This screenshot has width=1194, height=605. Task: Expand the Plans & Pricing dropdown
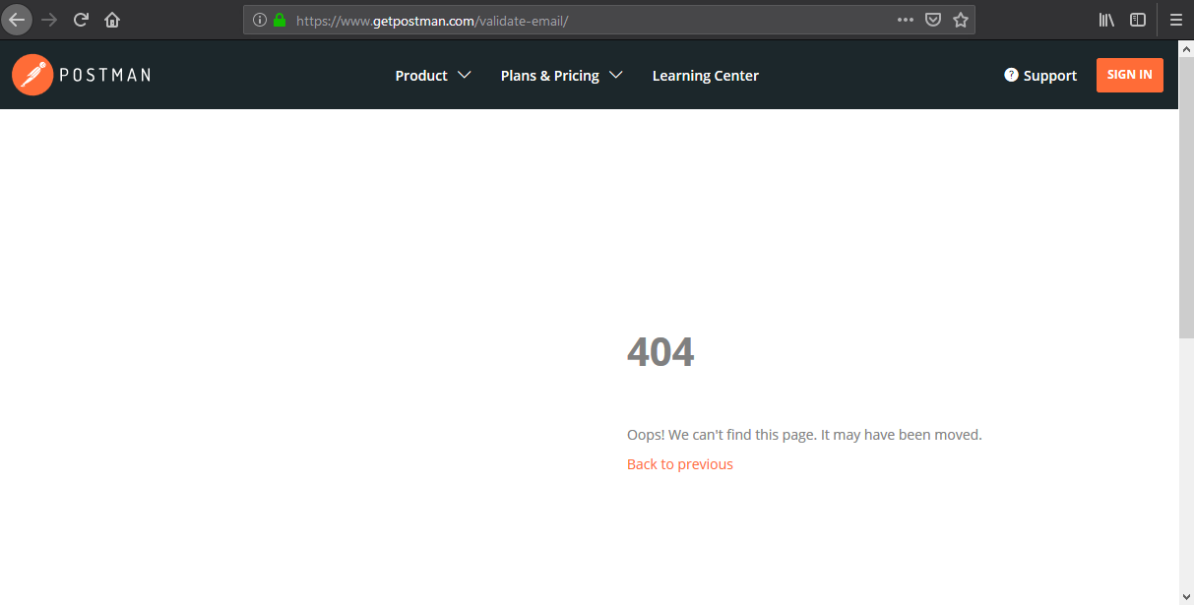coord(560,75)
